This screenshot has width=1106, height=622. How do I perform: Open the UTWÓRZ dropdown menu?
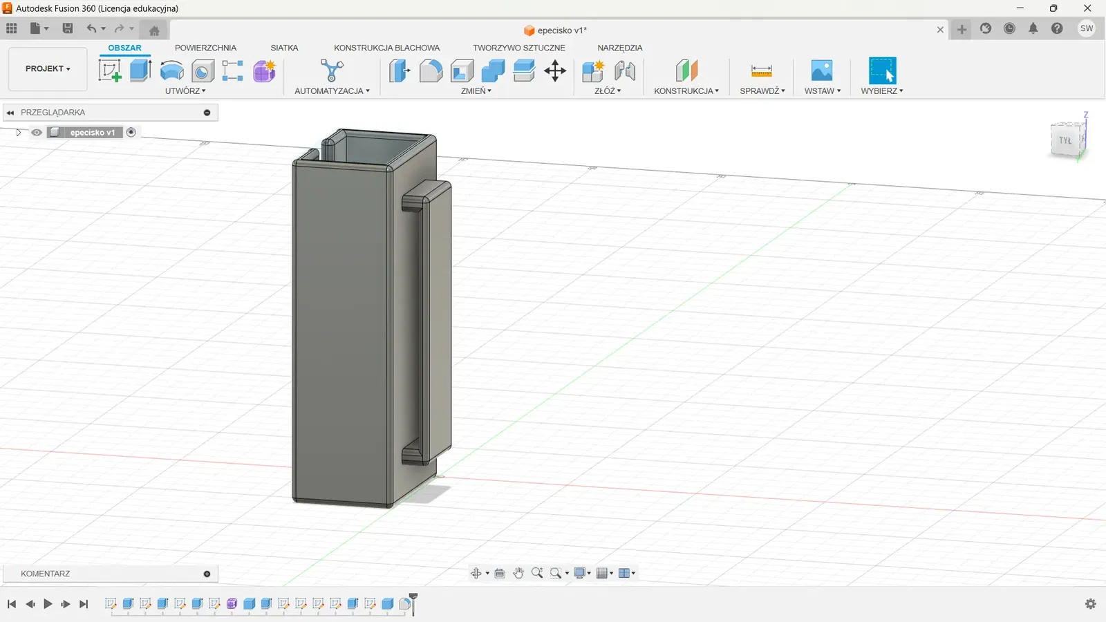point(185,91)
